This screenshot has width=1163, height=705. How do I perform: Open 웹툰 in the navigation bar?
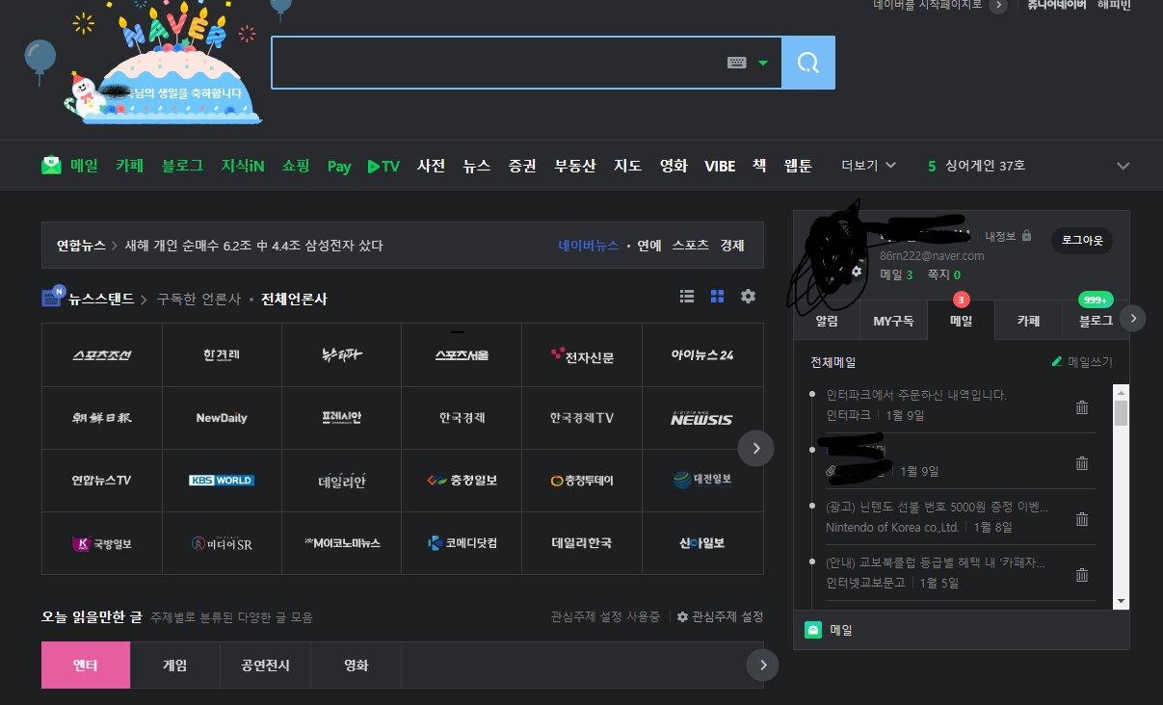point(798,166)
